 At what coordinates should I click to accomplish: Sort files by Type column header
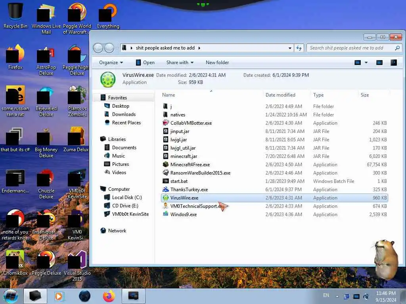point(335,95)
